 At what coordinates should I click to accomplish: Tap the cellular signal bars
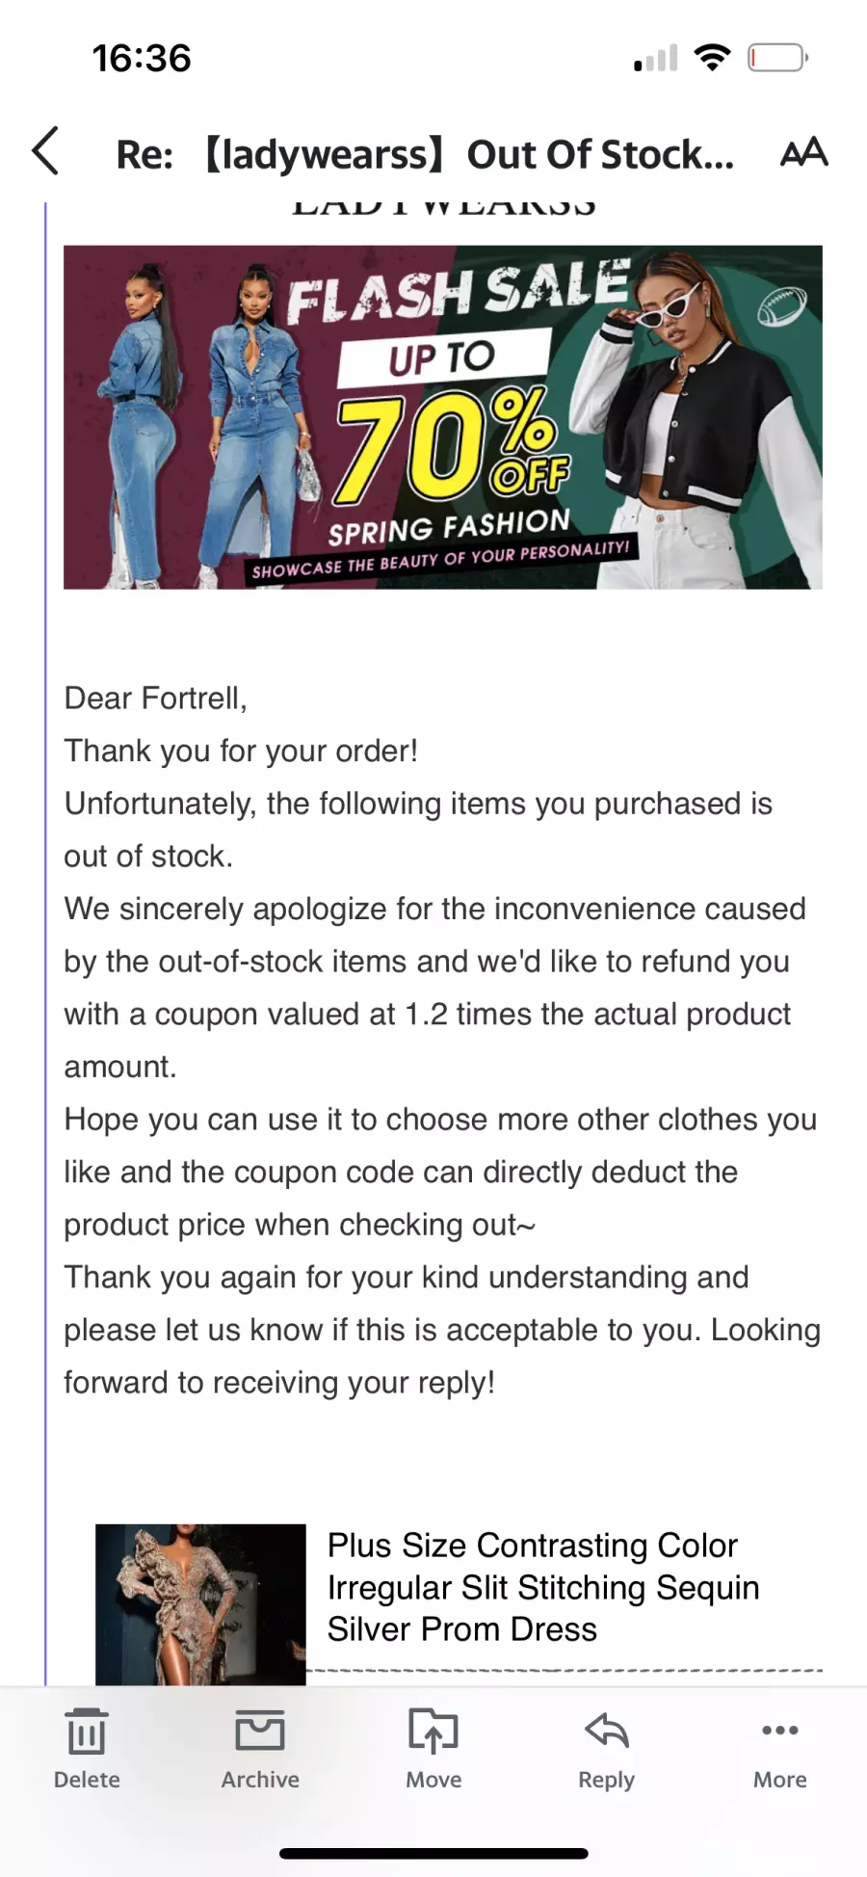[x=655, y=59]
